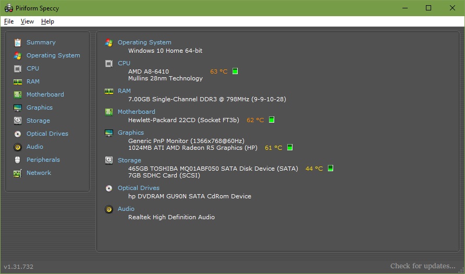This screenshot has width=465, height=274.
Task: Open the File menu
Action: tap(9, 21)
